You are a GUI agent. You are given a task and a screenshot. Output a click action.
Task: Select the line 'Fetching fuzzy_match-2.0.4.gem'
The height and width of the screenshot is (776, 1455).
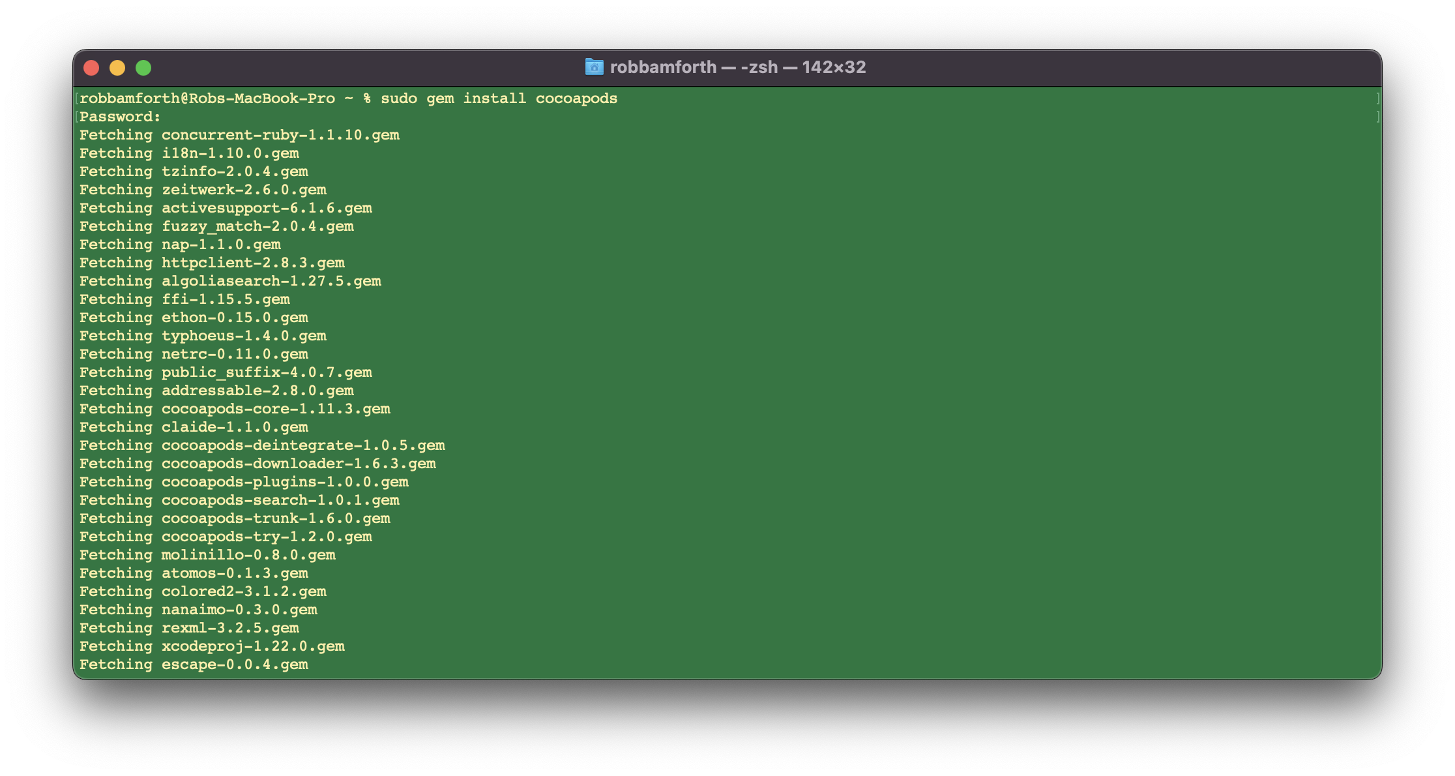(x=216, y=226)
